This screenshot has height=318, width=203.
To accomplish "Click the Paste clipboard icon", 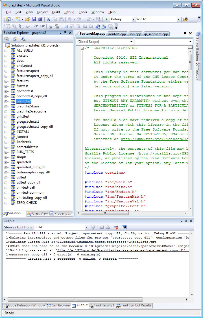I will 61,19.
